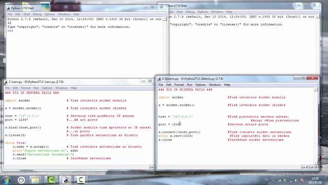This screenshot has height=185, width=328.
Task: Click the 2-2klients.py window title icon
Action: [x=159, y=79]
